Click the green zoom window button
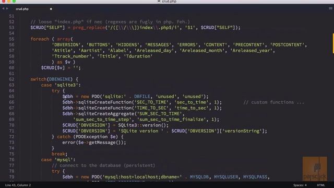The width and height of the screenshot is (334, 188). tap(14, 1)
